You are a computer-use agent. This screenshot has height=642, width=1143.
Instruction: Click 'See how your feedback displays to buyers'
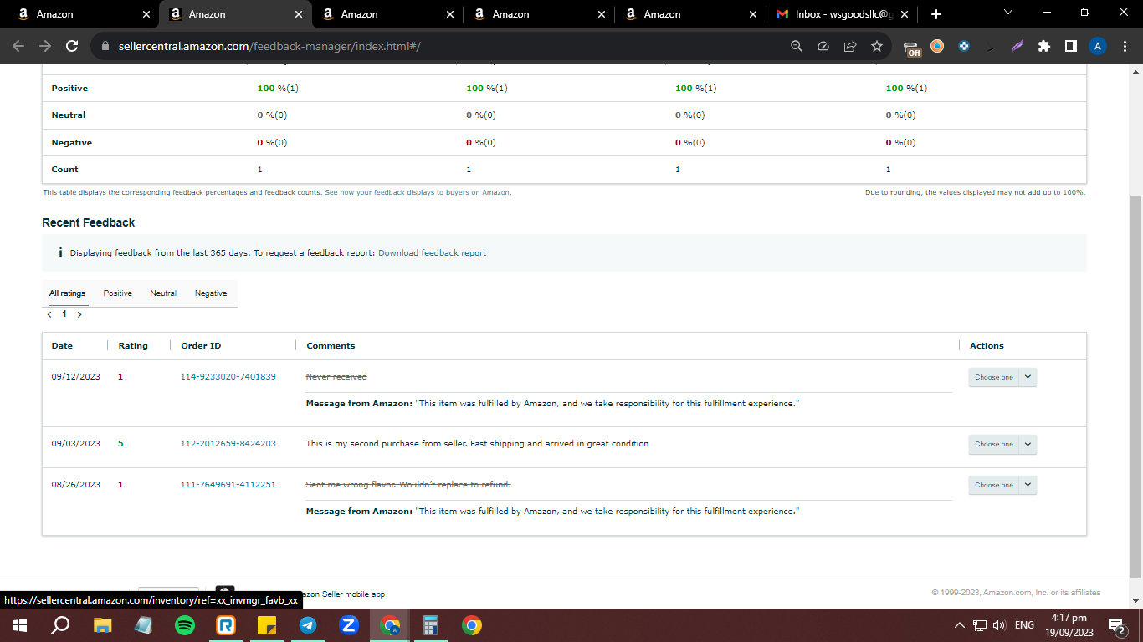(x=418, y=192)
